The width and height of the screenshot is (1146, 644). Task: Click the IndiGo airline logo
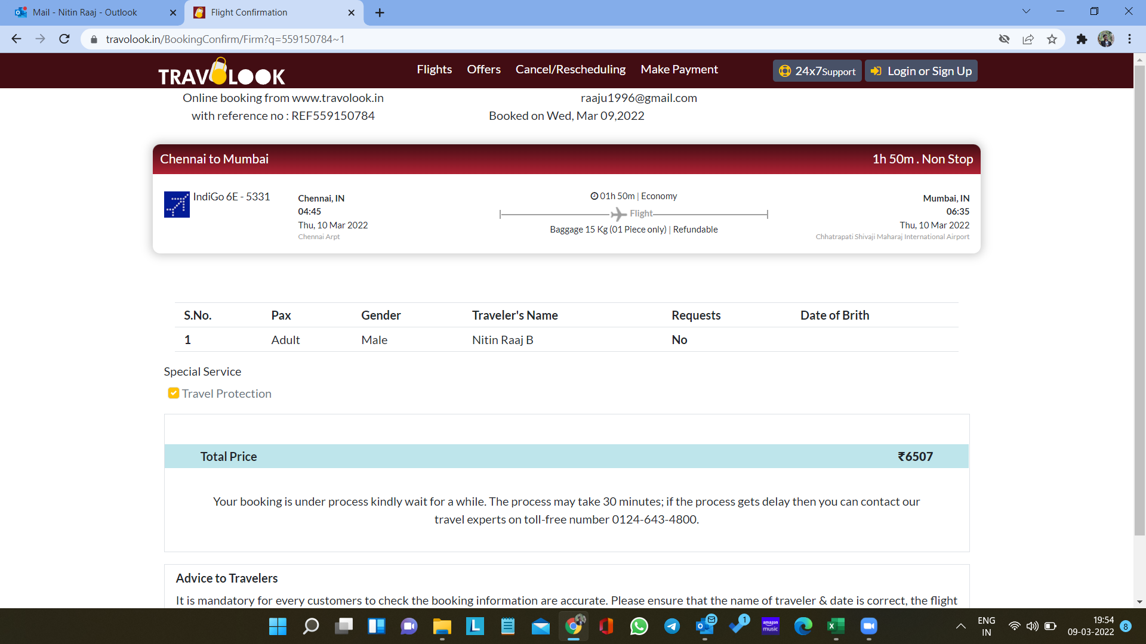point(177,205)
